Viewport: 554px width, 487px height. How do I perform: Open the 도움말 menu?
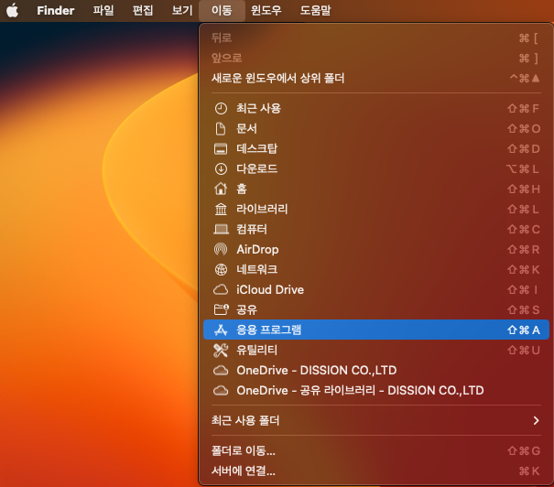point(316,10)
